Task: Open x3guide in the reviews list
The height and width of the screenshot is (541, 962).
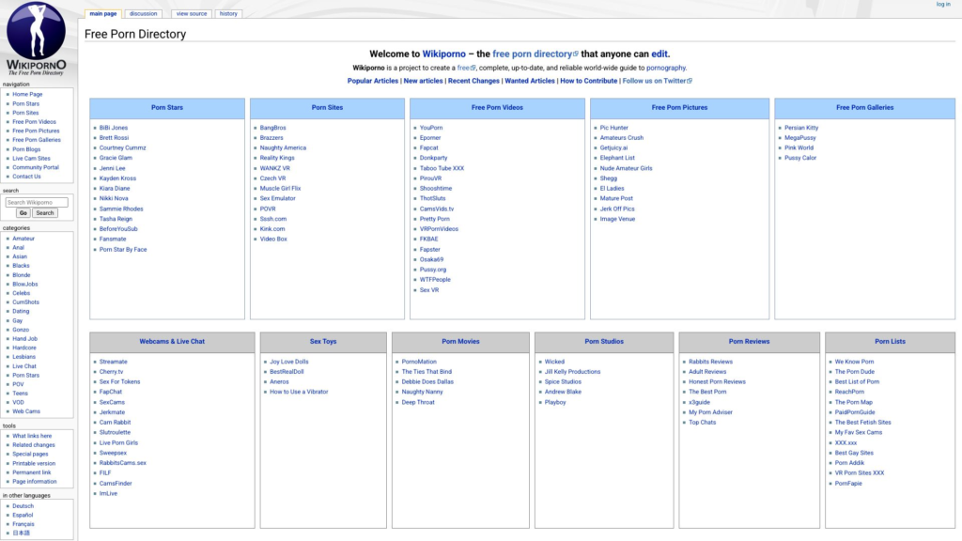Action: 699,402
